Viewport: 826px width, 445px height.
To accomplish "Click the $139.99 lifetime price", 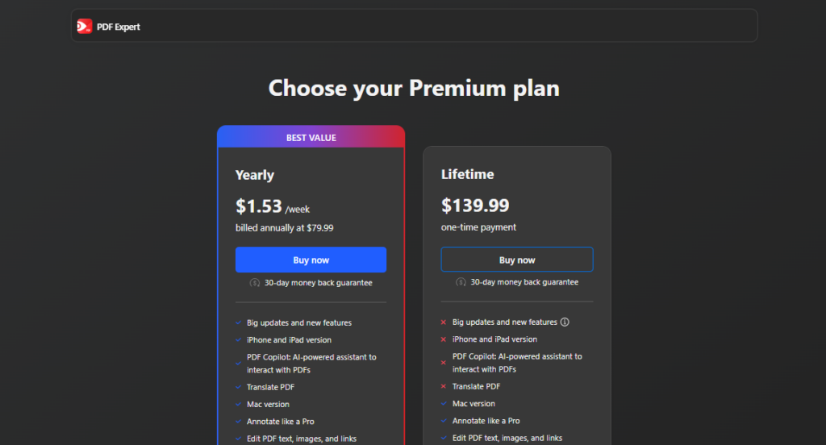I will 475,206.
